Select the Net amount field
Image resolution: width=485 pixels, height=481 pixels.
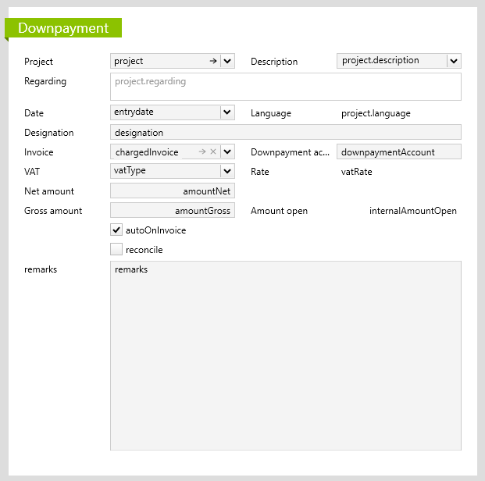(x=172, y=191)
